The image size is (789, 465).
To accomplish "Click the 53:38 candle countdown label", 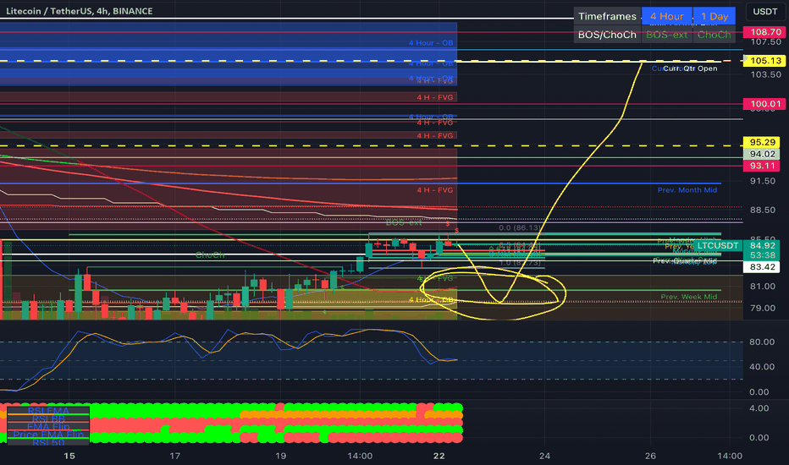I will [762, 255].
